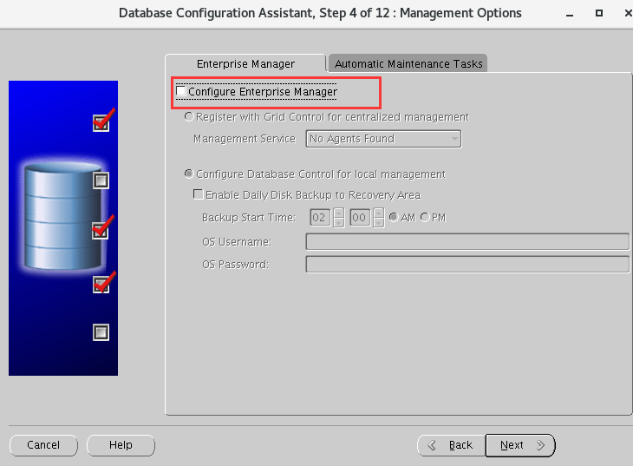Image resolution: width=633 pixels, height=466 pixels.
Task: Click the database cylinder image
Action: (62, 216)
